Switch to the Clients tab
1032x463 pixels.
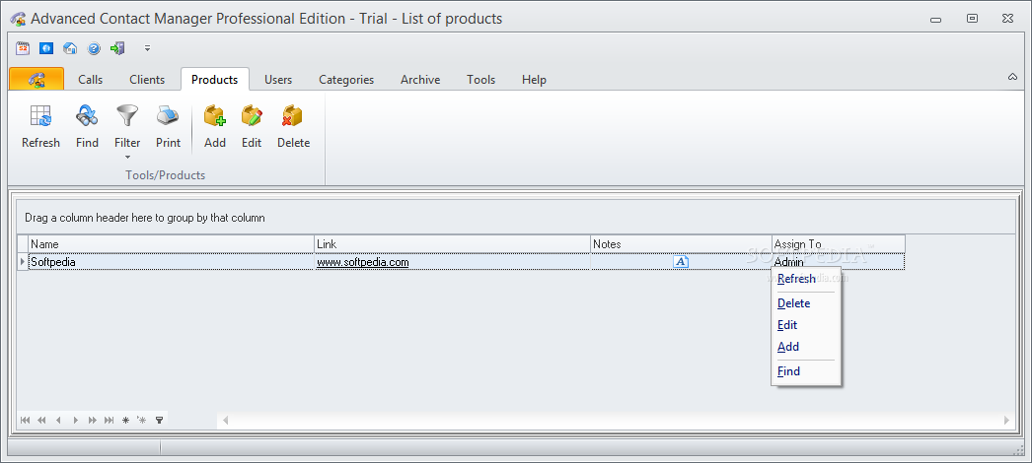click(147, 80)
